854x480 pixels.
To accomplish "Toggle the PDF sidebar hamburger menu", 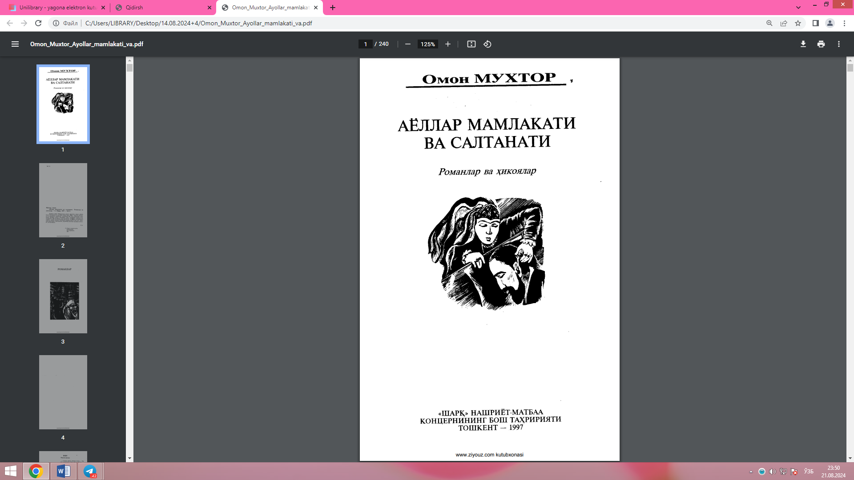I will coord(15,44).
